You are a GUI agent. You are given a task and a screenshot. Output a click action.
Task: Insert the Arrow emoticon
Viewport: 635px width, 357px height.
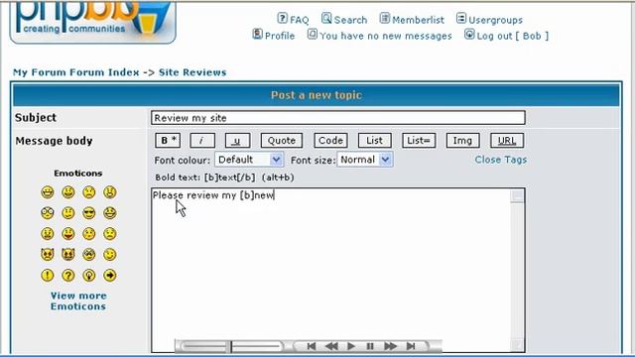pyautogui.click(x=110, y=276)
